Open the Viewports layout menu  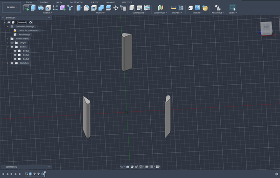coord(157,167)
